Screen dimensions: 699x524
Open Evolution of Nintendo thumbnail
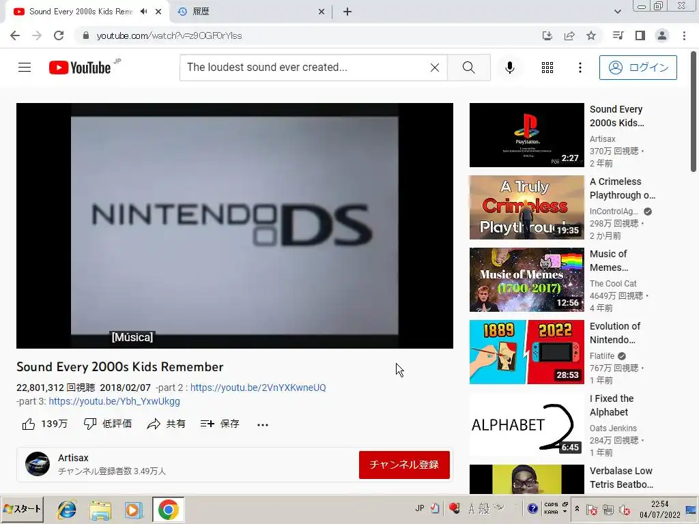tap(526, 351)
